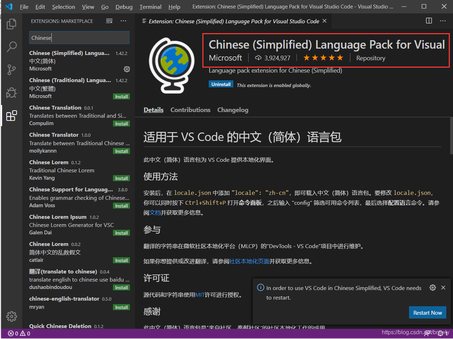
Task: Open the Explorer view in activity bar
Action: coord(12,24)
